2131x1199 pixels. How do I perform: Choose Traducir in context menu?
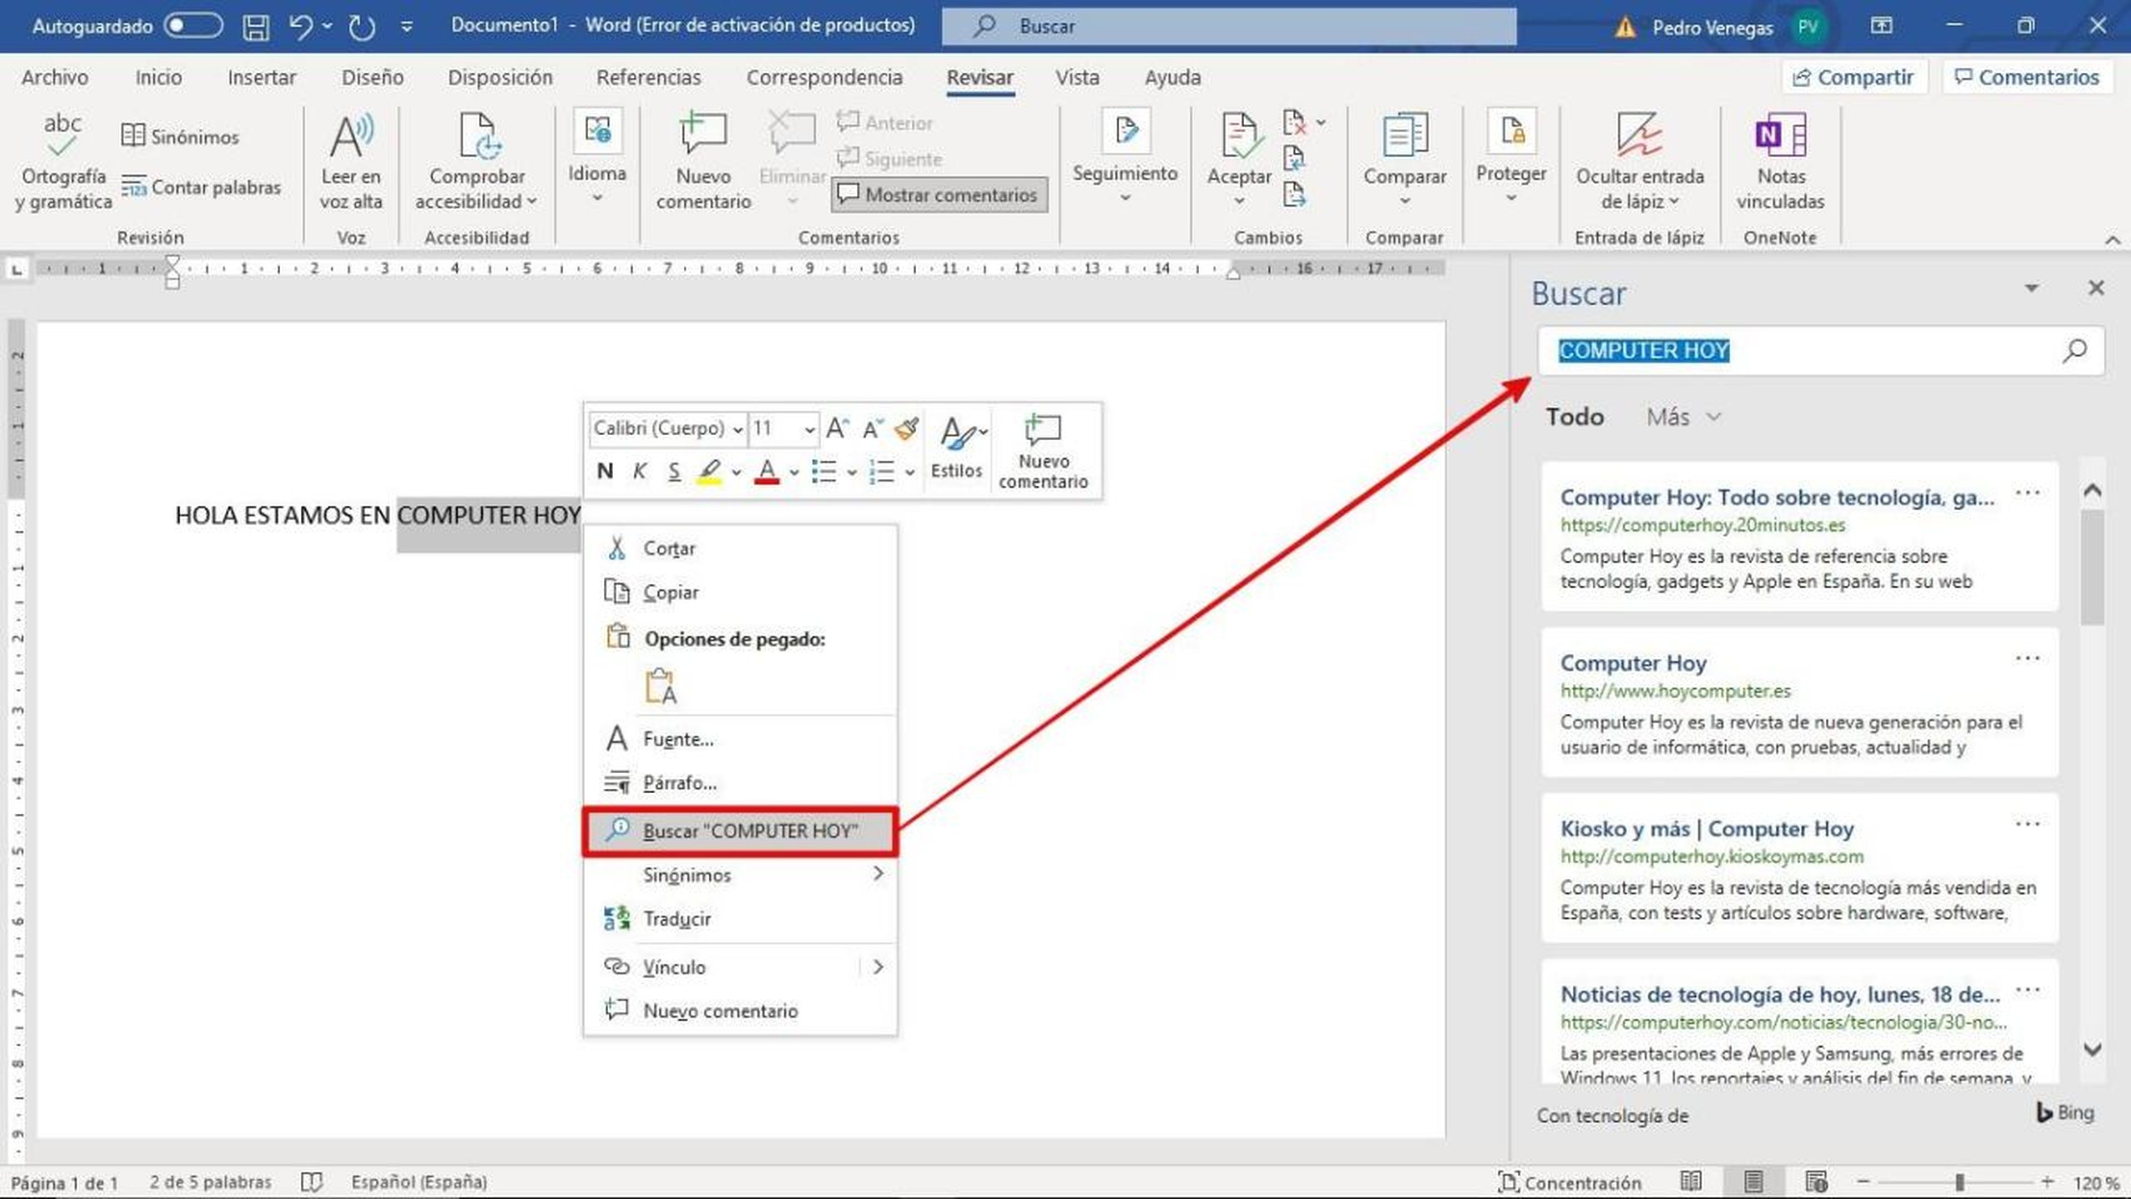click(740, 919)
